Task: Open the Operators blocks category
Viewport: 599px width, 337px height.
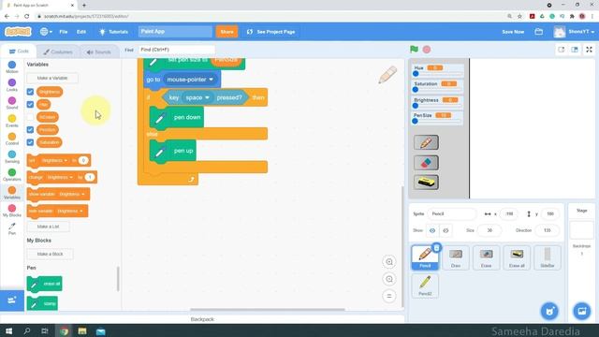Action: coord(12,175)
